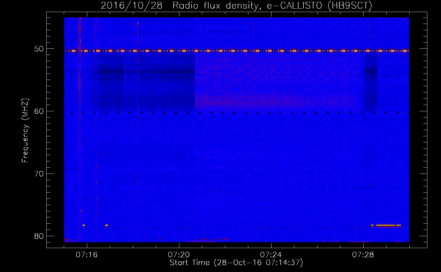Click the black dotted line near 60 MHz
This screenshot has width=441, height=272.
point(240,112)
